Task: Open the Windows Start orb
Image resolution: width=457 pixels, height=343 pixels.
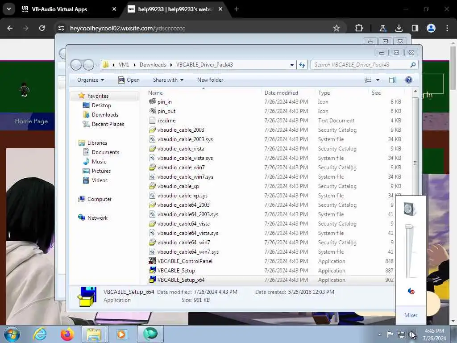Action: coord(12,334)
